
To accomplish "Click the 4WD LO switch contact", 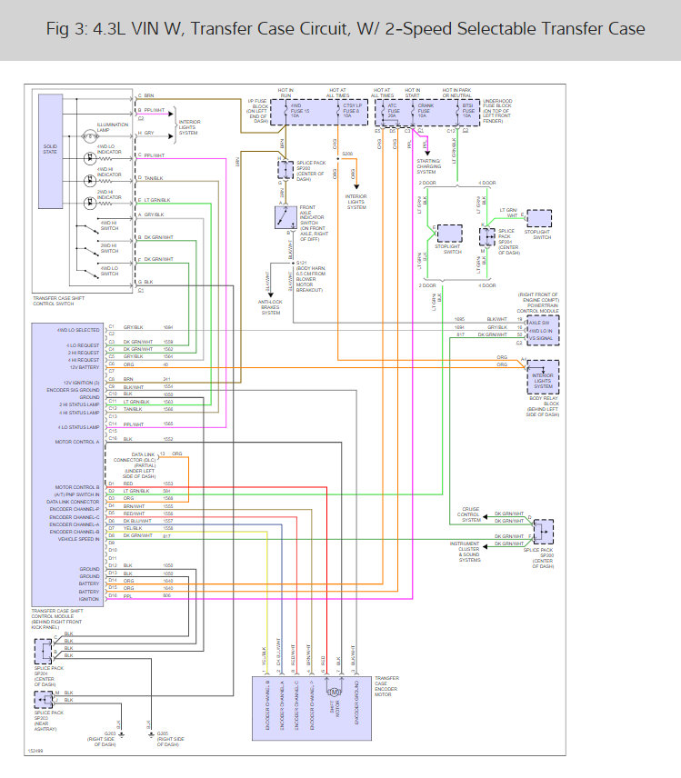I will [91, 274].
